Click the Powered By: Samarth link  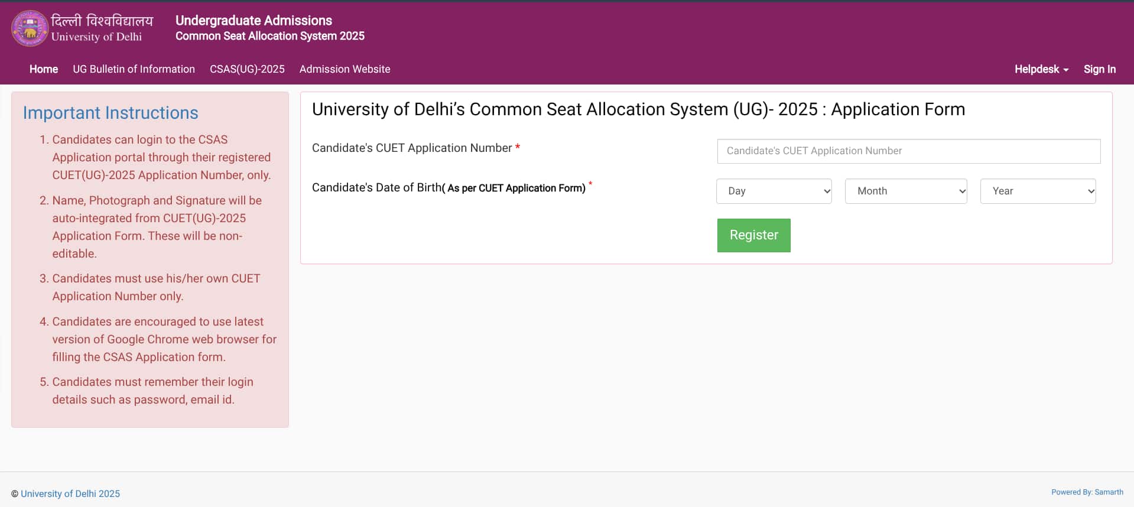(1087, 492)
